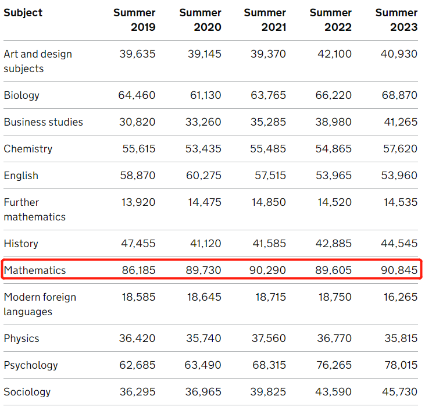Viewport: 425px width, 410px height.
Task: Select the Psychology row label
Action: coord(31,365)
